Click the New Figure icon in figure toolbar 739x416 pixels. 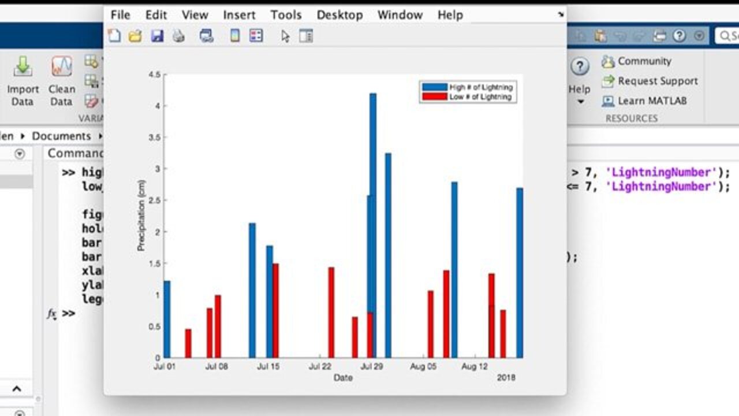click(x=114, y=36)
